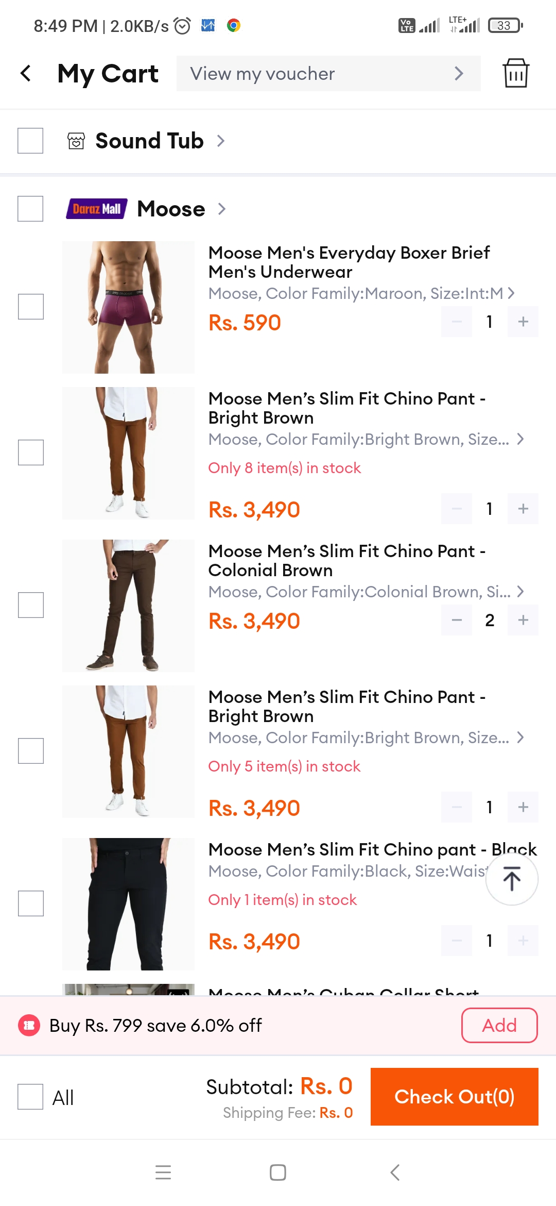Tap the voucher coupon icon in promo bar
The image size is (556, 1206).
click(x=29, y=1025)
